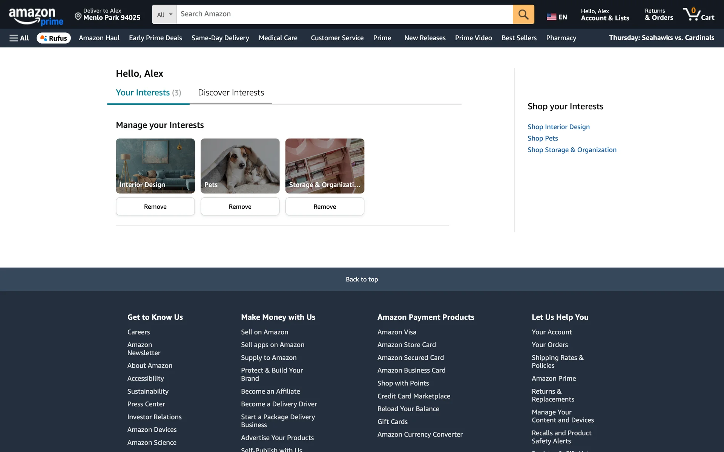This screenshot has height=452, width=724.
Task: Remove the Pets interest
Action: 240,206
